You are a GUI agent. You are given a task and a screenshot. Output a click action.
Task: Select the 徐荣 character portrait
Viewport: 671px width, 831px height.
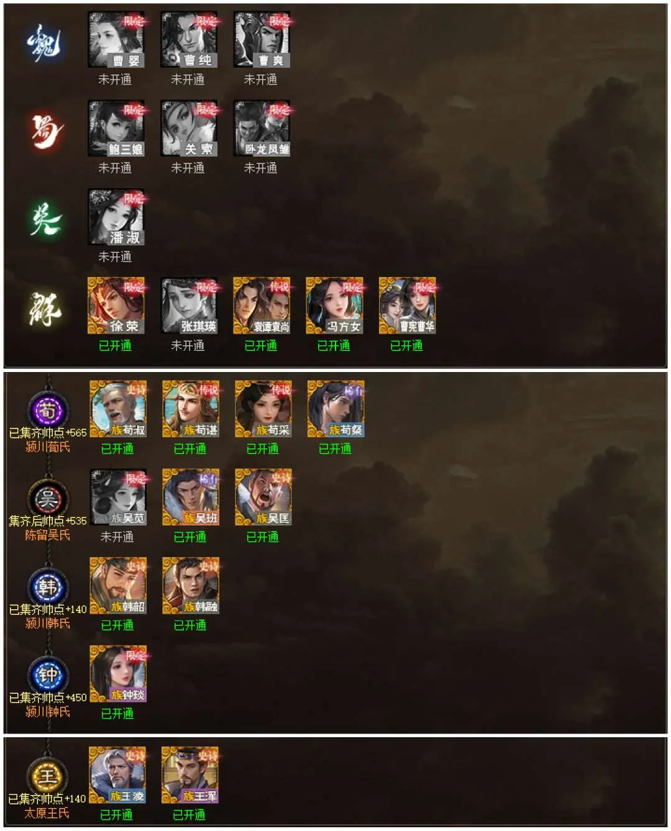click(x=116, y=306)
